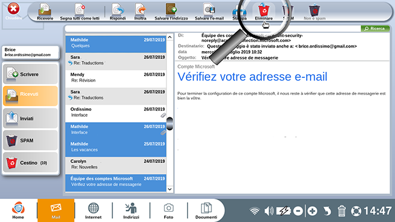
Task: Open Carolyn's email 'Re: Nouvelles'
Action: [116, 165]
